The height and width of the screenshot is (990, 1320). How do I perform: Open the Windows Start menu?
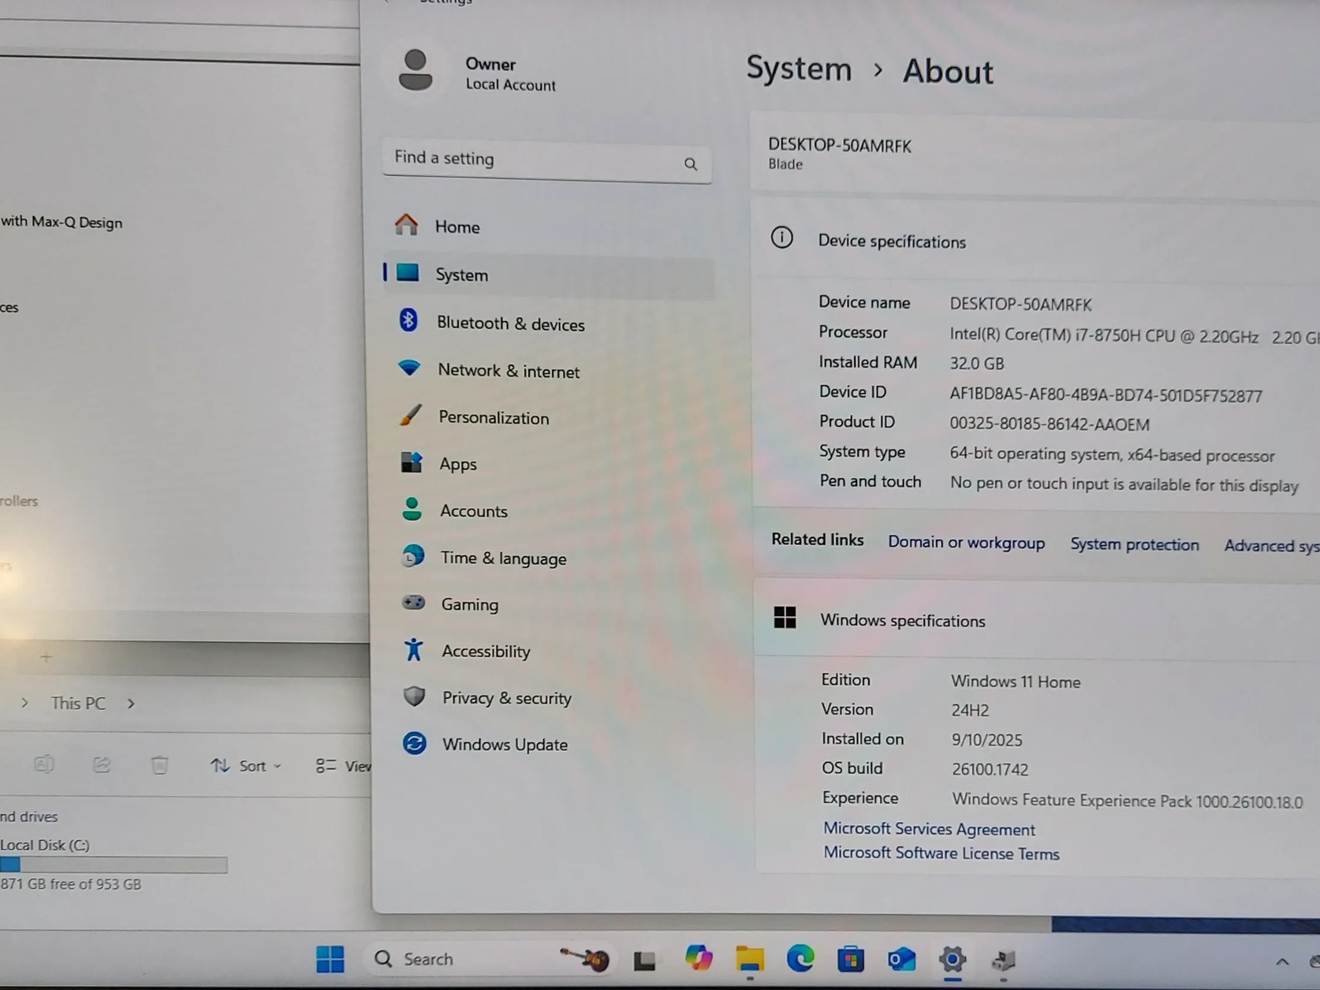click(x=330, y=959)
